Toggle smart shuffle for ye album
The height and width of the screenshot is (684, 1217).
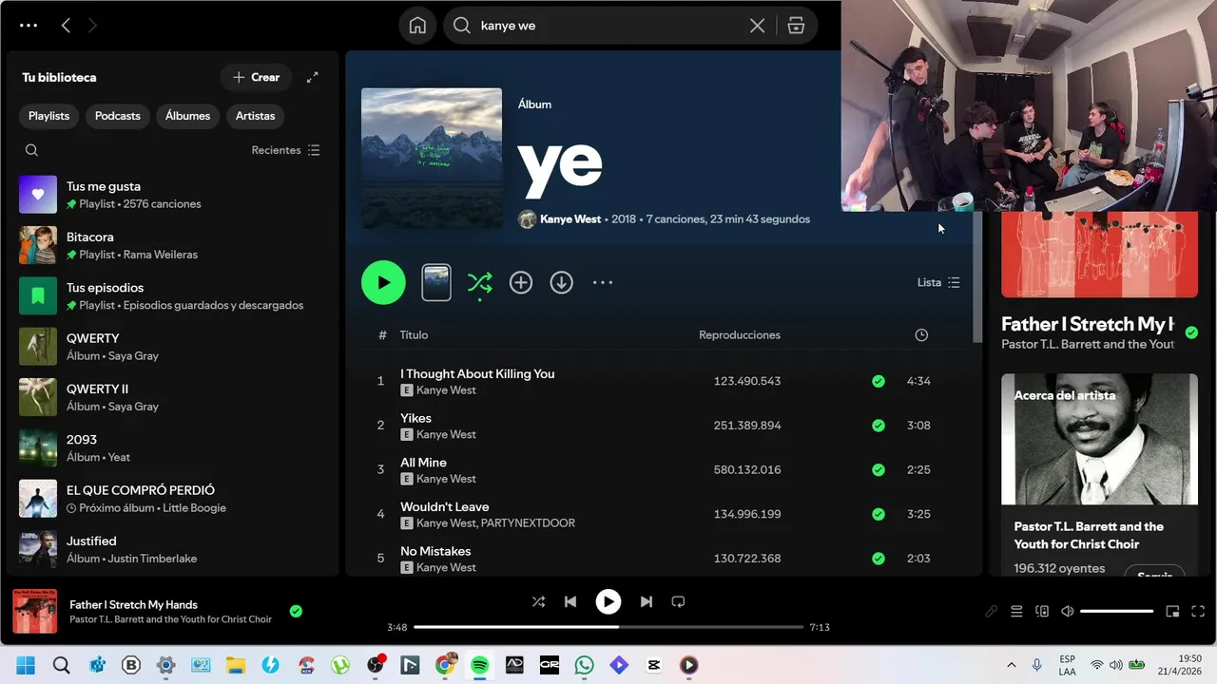pyautogui.click(x=479, y=282)
